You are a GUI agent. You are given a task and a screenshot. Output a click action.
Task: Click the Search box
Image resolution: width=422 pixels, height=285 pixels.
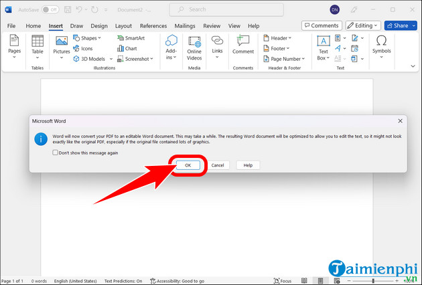226,9
